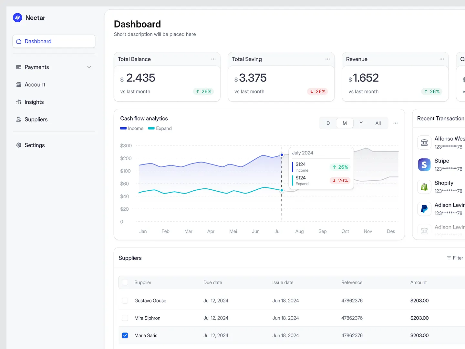Click the Settings gear icon

[x=19, y=145]
